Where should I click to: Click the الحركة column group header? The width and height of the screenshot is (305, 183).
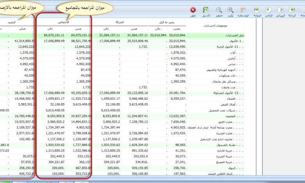click(120, 22)
